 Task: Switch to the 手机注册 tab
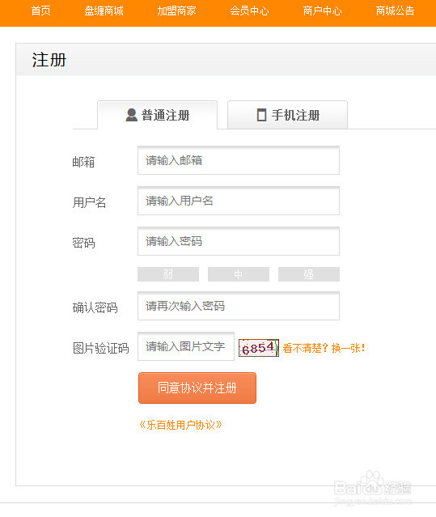tap(287, 115)
